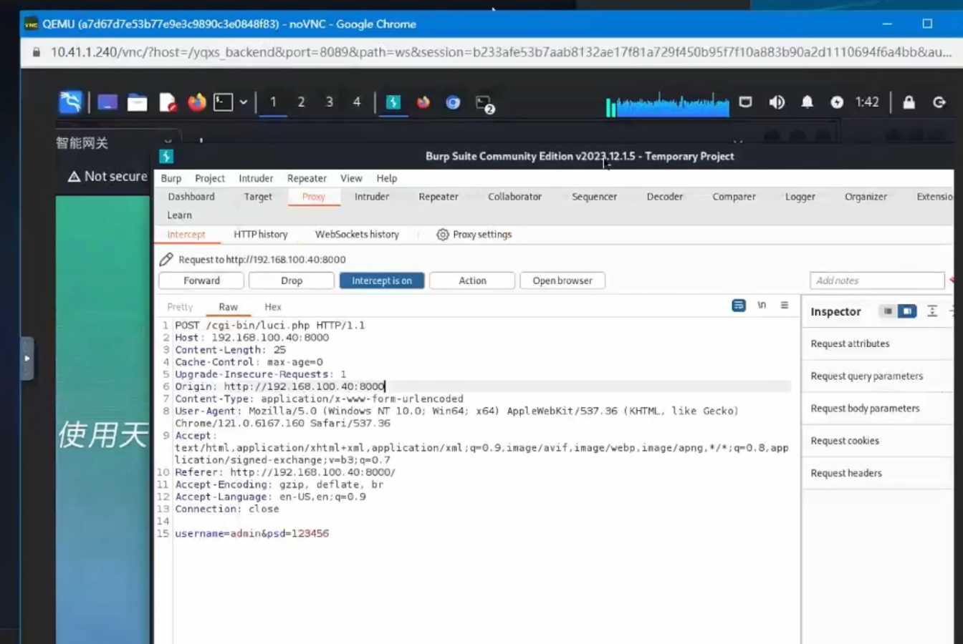Open the Repeater menu in the menu bar
963x644 pixels.
[x=307, y=178]
